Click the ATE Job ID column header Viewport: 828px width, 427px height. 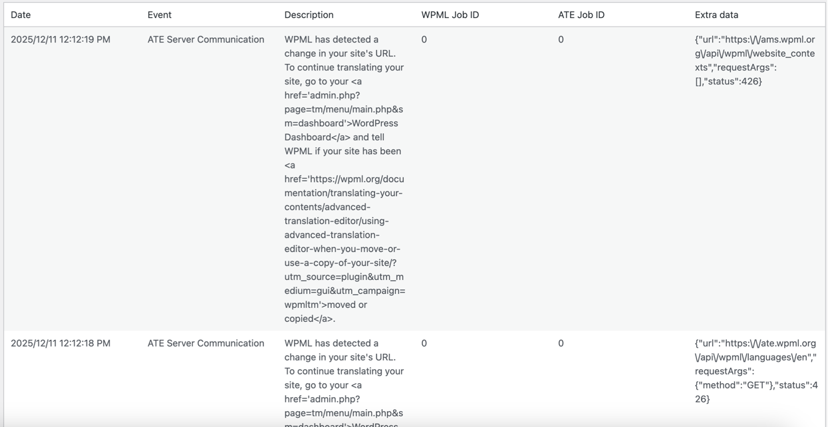581,15
